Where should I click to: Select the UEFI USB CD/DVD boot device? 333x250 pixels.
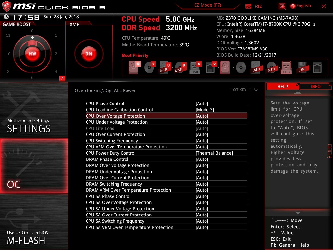(x=180, y=68)
